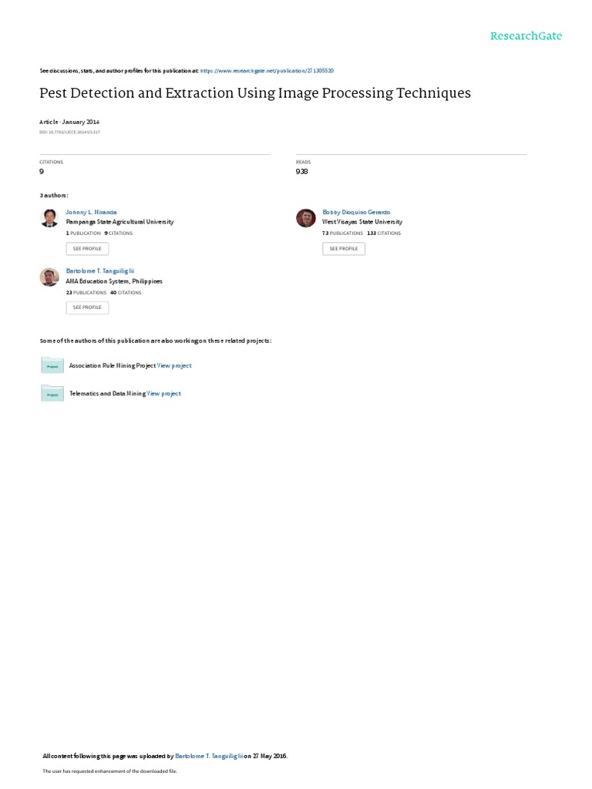Open View project link for Association Rule Mining
Image resolution: width=592 pixels, height=789 pixels.
tap(174, 366)
